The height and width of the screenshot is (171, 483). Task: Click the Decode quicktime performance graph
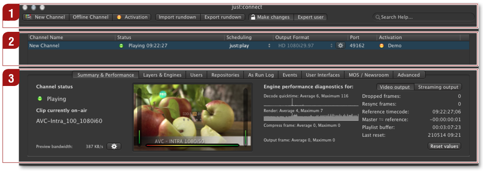click(311, 103)
